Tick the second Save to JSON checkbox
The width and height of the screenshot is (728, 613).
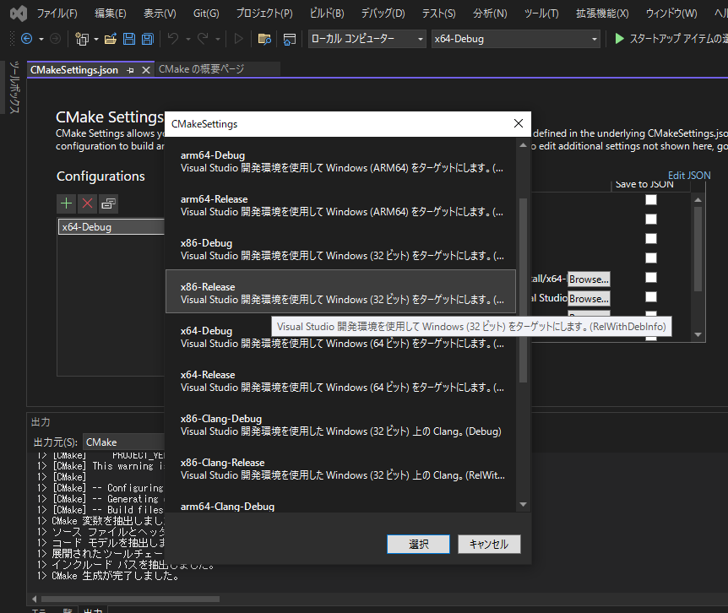[x=651, y=219]
